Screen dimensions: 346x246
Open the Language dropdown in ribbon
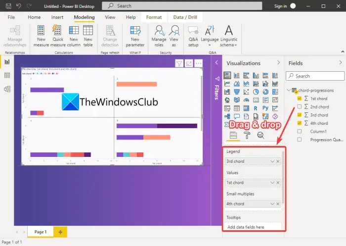(210, 36)
